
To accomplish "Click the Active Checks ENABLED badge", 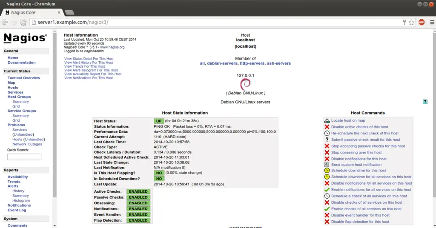I will click(138, 191).
